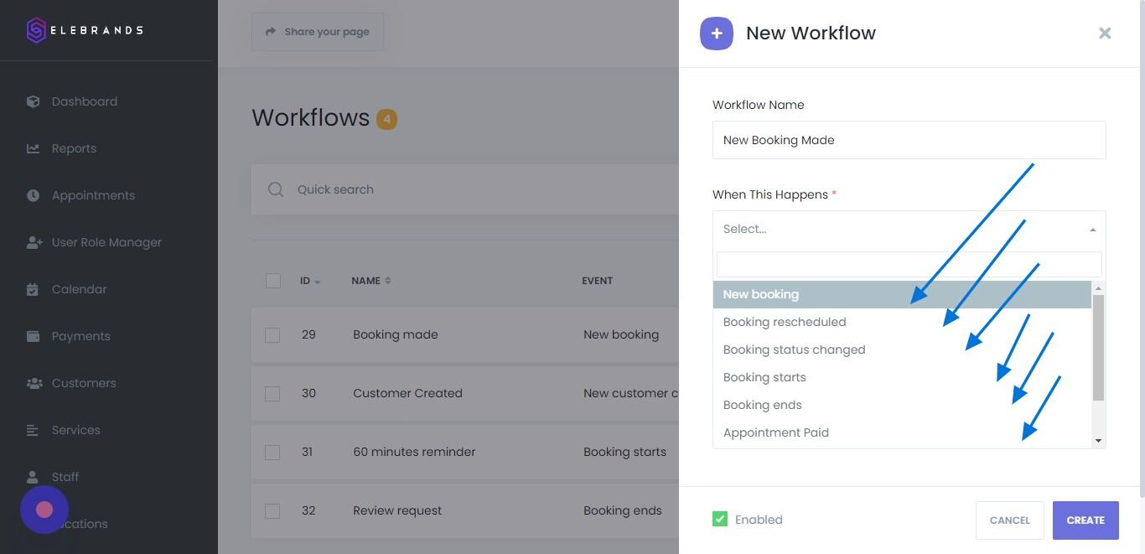This screenshot has width=1145, height=554.
Task: Click the Payments wallet icon
Action: click(34, 336)
